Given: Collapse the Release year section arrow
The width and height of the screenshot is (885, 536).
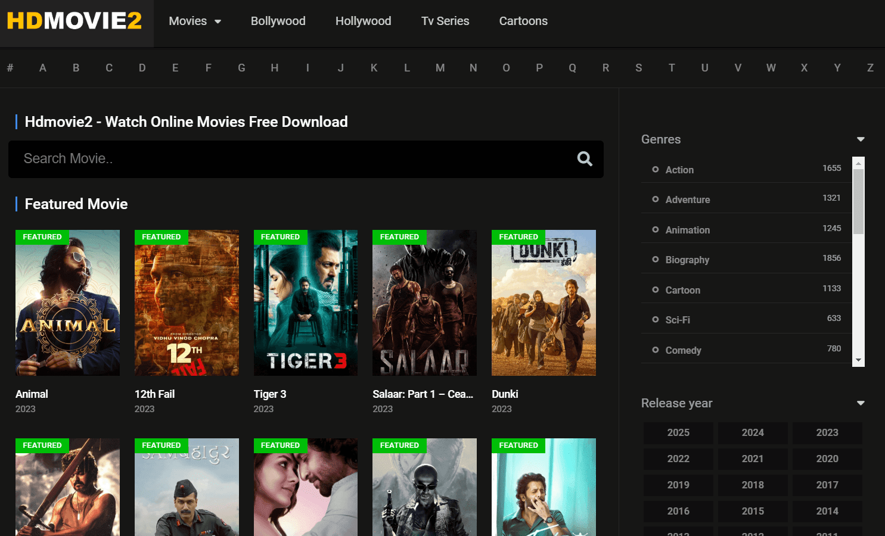Looking at the screenshot, I should tap(860, 403).
